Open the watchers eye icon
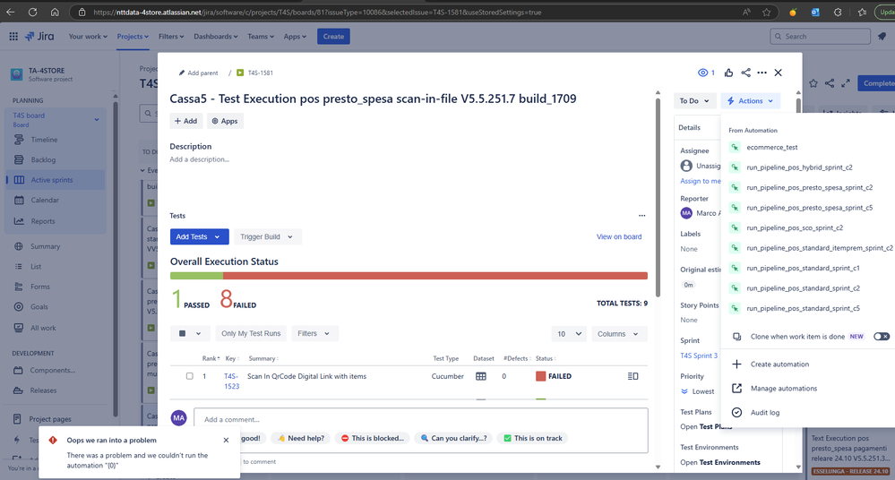 click(702, 73)
